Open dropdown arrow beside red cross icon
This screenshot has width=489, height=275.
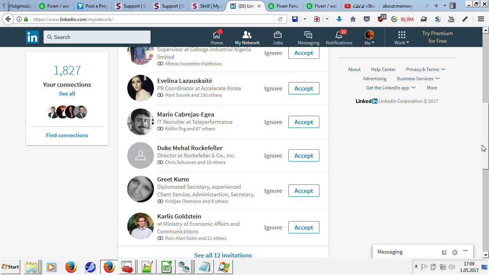tap(327, 19)
